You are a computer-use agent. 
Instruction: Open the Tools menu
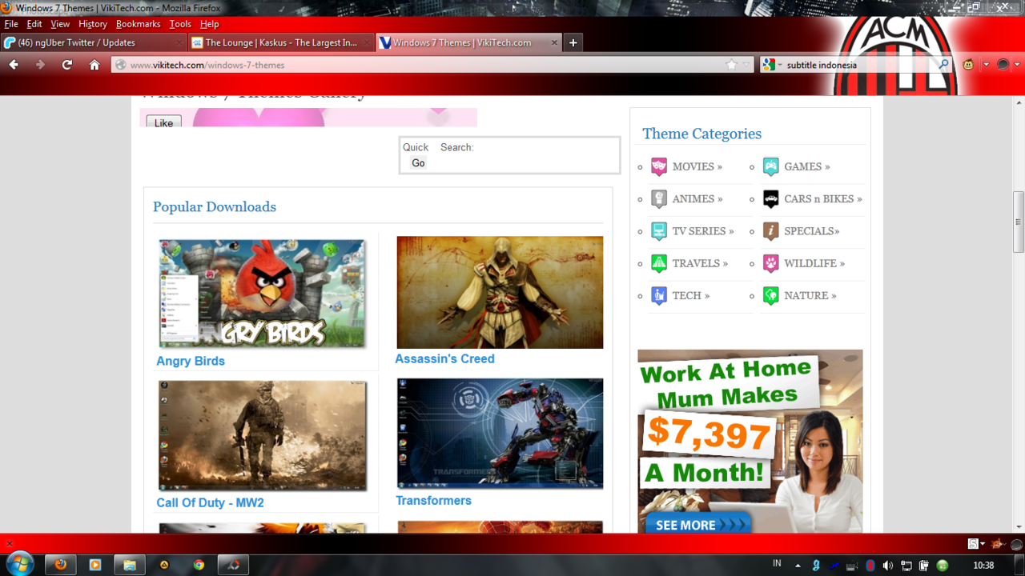pos(180,24)
